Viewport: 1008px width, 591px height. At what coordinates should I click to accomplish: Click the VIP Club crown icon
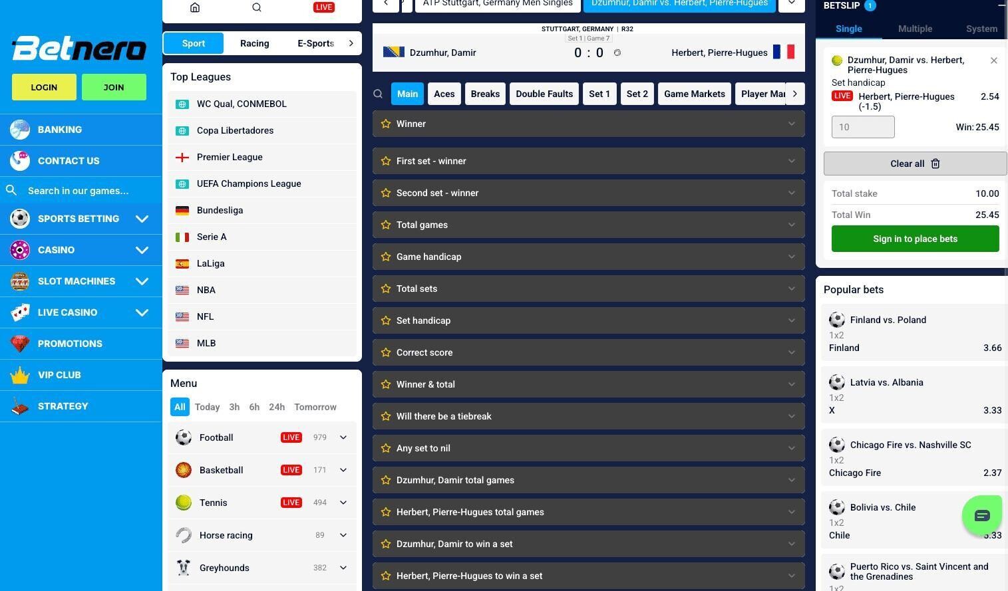(x=20, y=375)
